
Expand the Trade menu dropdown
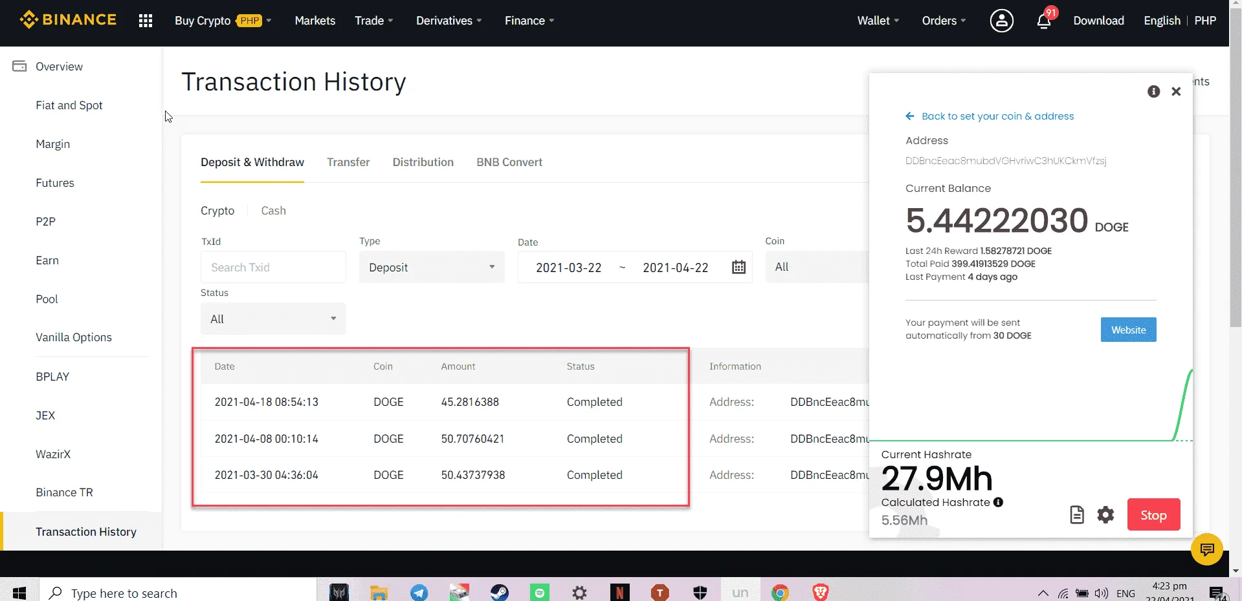[x=373, y=21]
